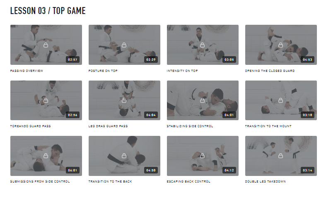Open the Escaping Back Control thumbnail
This screenshot has height=197, width=326.
click(x=203, y=156)
